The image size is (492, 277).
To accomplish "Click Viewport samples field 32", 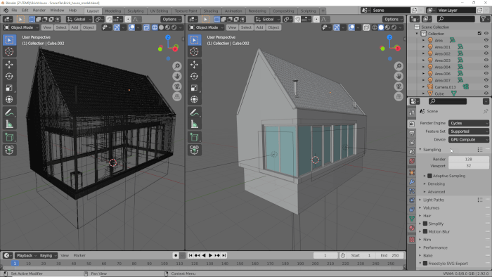I will (469, 166).
